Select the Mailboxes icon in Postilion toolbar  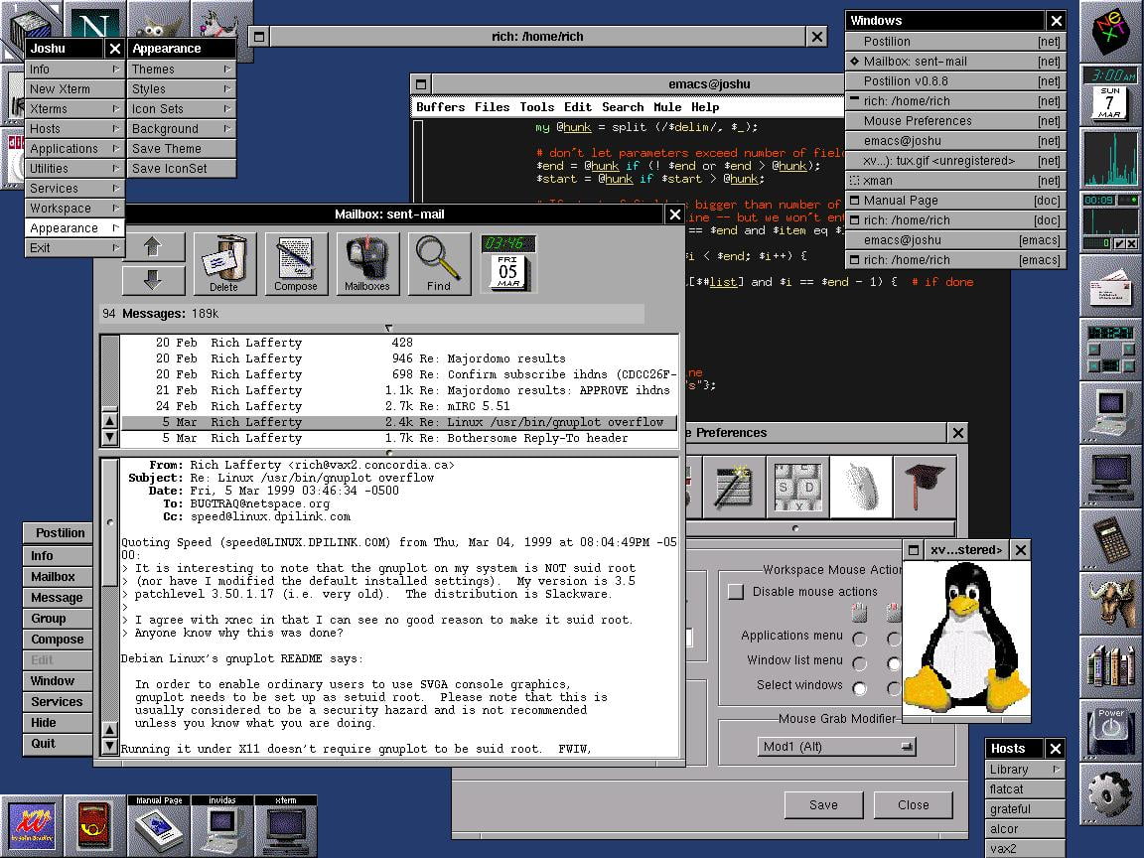point(367,261)
